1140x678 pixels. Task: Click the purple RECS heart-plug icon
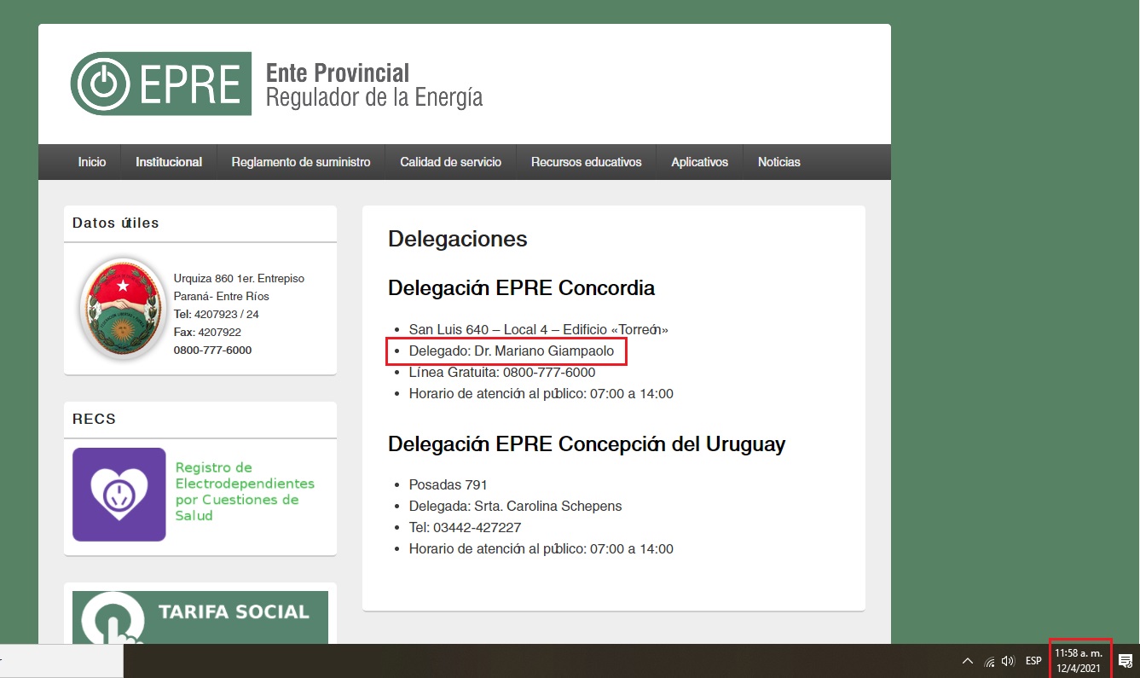[119, 495]
